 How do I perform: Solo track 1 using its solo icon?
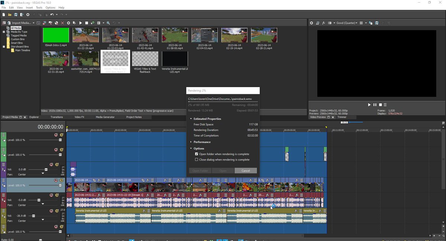tap(61, 135)
